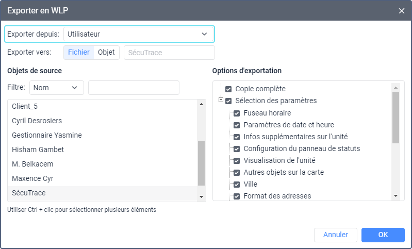Click the filter text input field

click(x=134, y=88)
